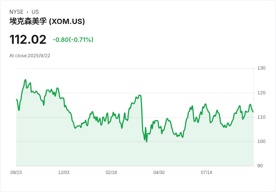Click the chart's highest peak near 125

point(25,80)
